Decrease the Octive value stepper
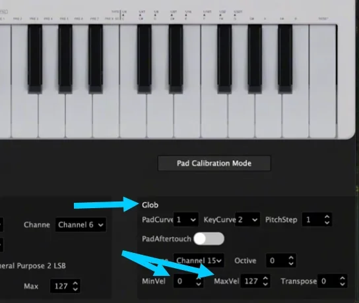The image size is (359, 303). (291, 263)
